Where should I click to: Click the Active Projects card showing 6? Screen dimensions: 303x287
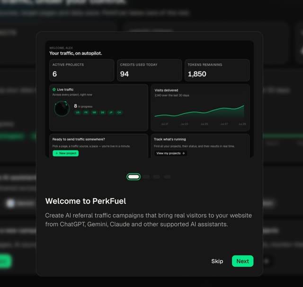pos(82,70)
